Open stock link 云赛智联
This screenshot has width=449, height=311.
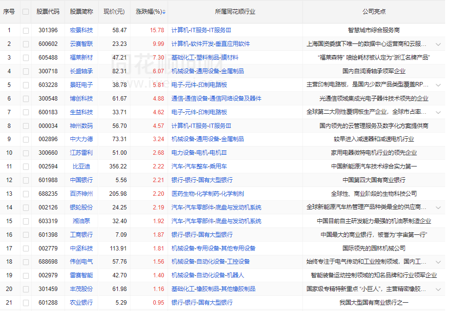click(81, 44)
